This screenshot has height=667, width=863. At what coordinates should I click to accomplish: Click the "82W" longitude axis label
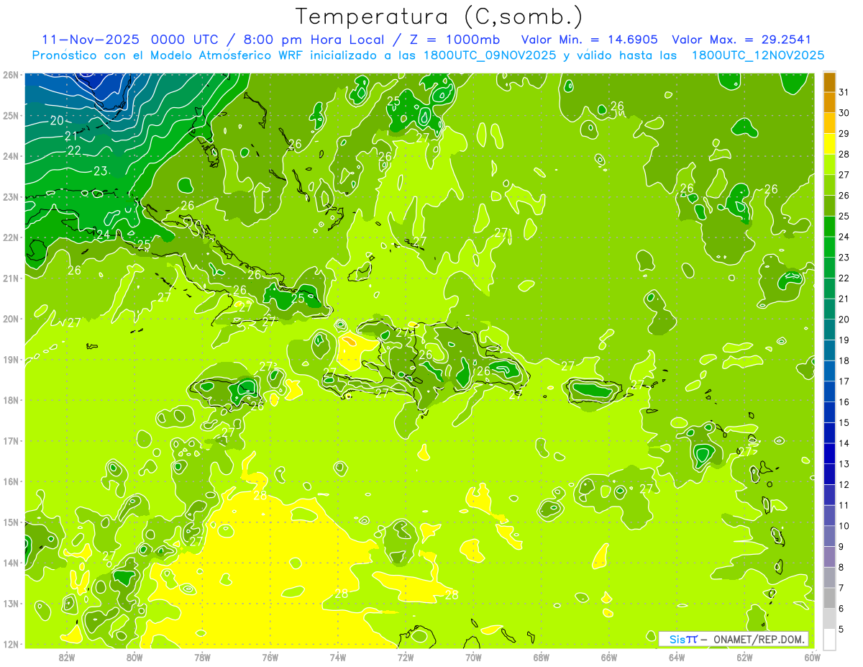pyautogui.click(x=67, y=658)
